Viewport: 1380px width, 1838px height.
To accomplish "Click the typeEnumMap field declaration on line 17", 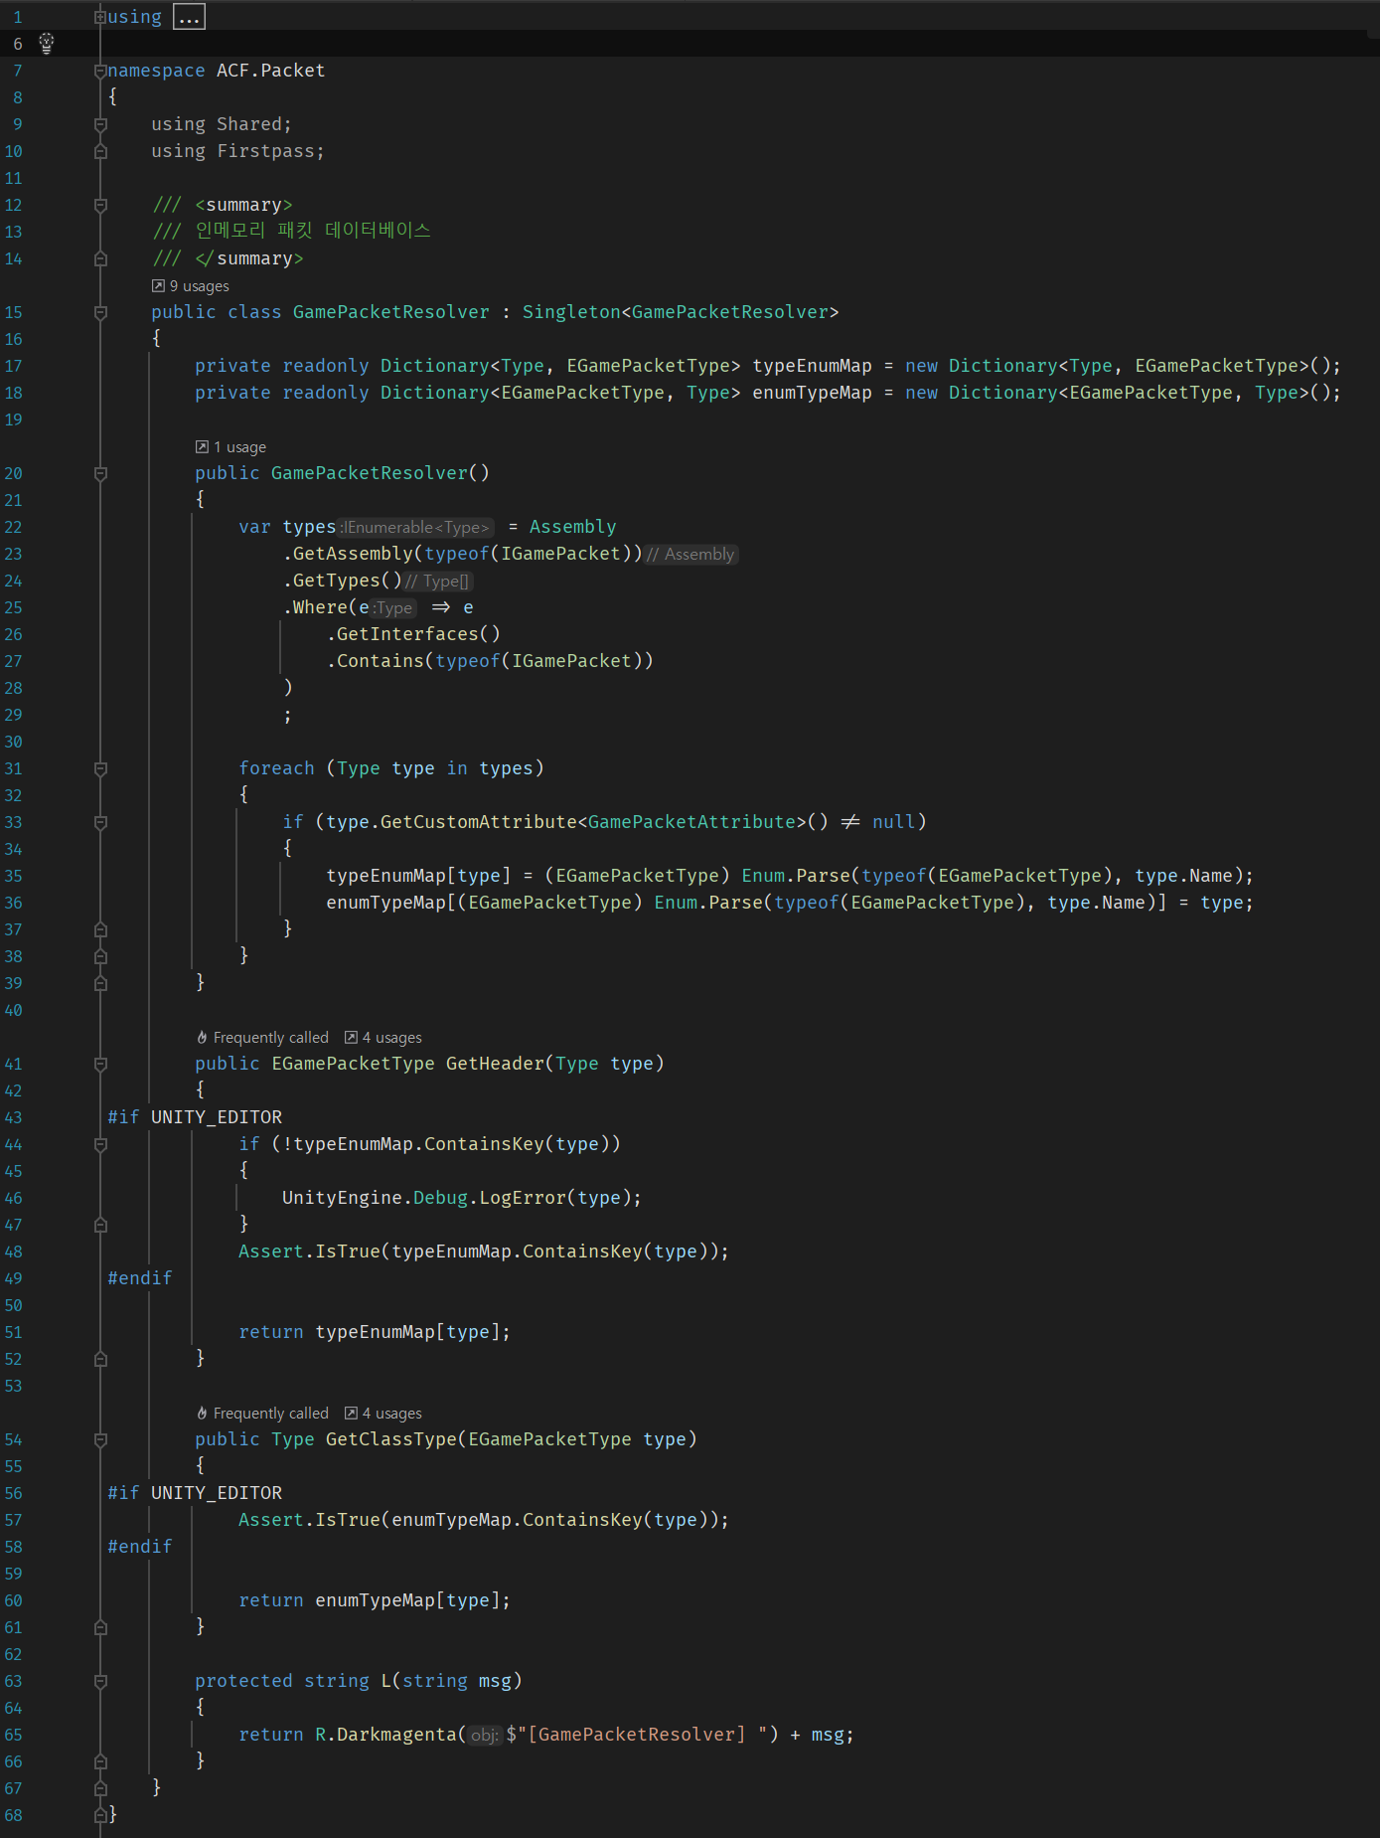I will (812, 366).
